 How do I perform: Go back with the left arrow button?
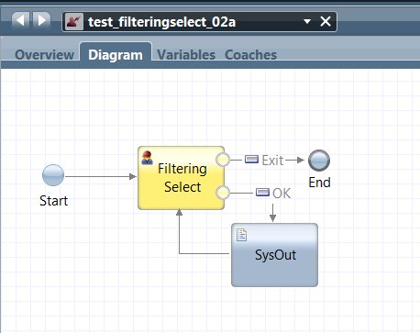tap(20, 21)
